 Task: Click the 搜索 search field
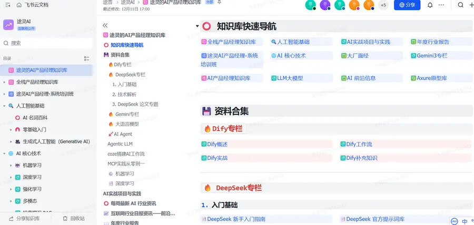click(46, 43)
